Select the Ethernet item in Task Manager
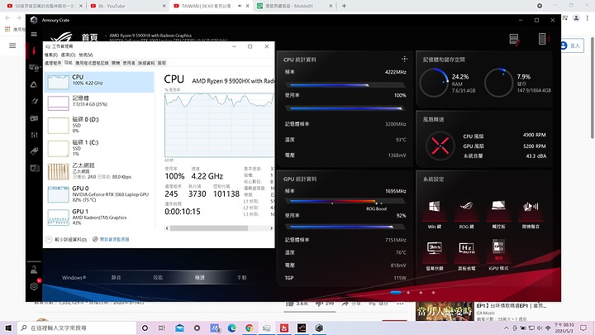 tap(99, 171)
